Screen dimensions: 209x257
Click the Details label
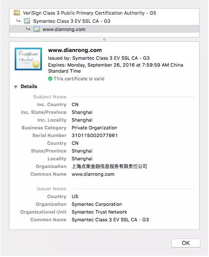tap(29, 86)
